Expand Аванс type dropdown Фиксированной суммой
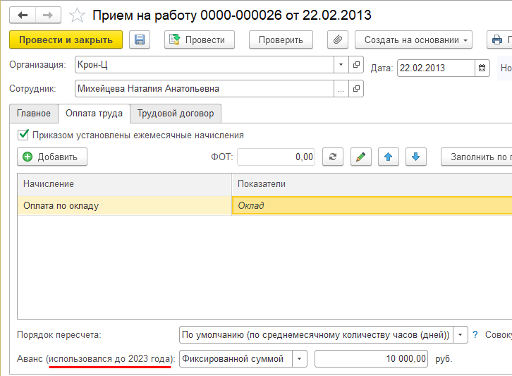The width and height of the screenshot is (512, 376). click(300, 359)
